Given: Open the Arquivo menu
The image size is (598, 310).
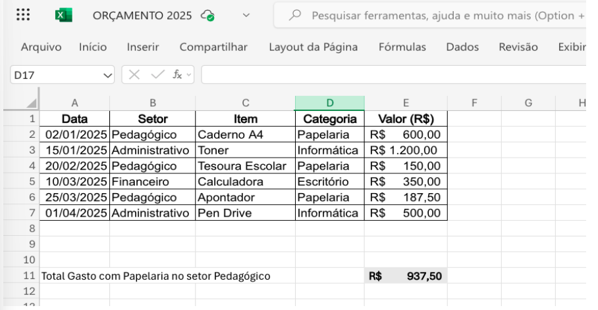Looking at the screenshot, I should click(41, 47).
